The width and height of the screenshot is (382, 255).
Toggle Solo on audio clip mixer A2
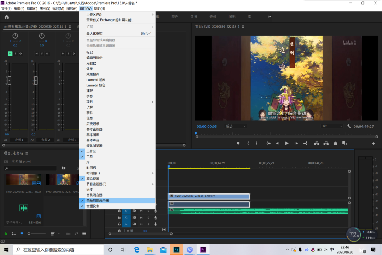pyautogui.click(x=42, y=53)
